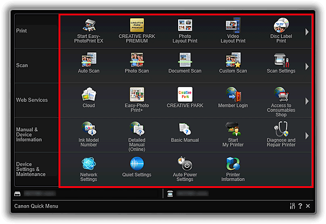Open Quiet Settings
The image size is (326, 224).
[x=137, y=167]
